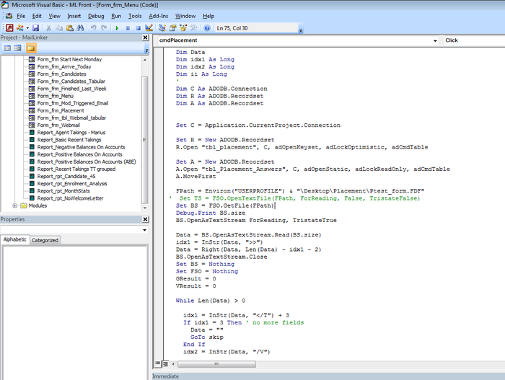Click the code window horizontal scrollbar thumb
Screen dimensions: 505x380
pyautogui.click(x=216, y=364)
